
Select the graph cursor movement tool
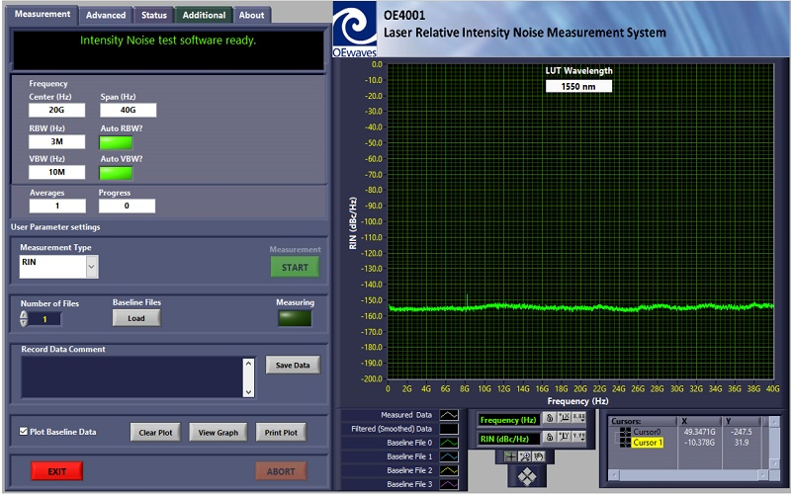tap(510, 456)
